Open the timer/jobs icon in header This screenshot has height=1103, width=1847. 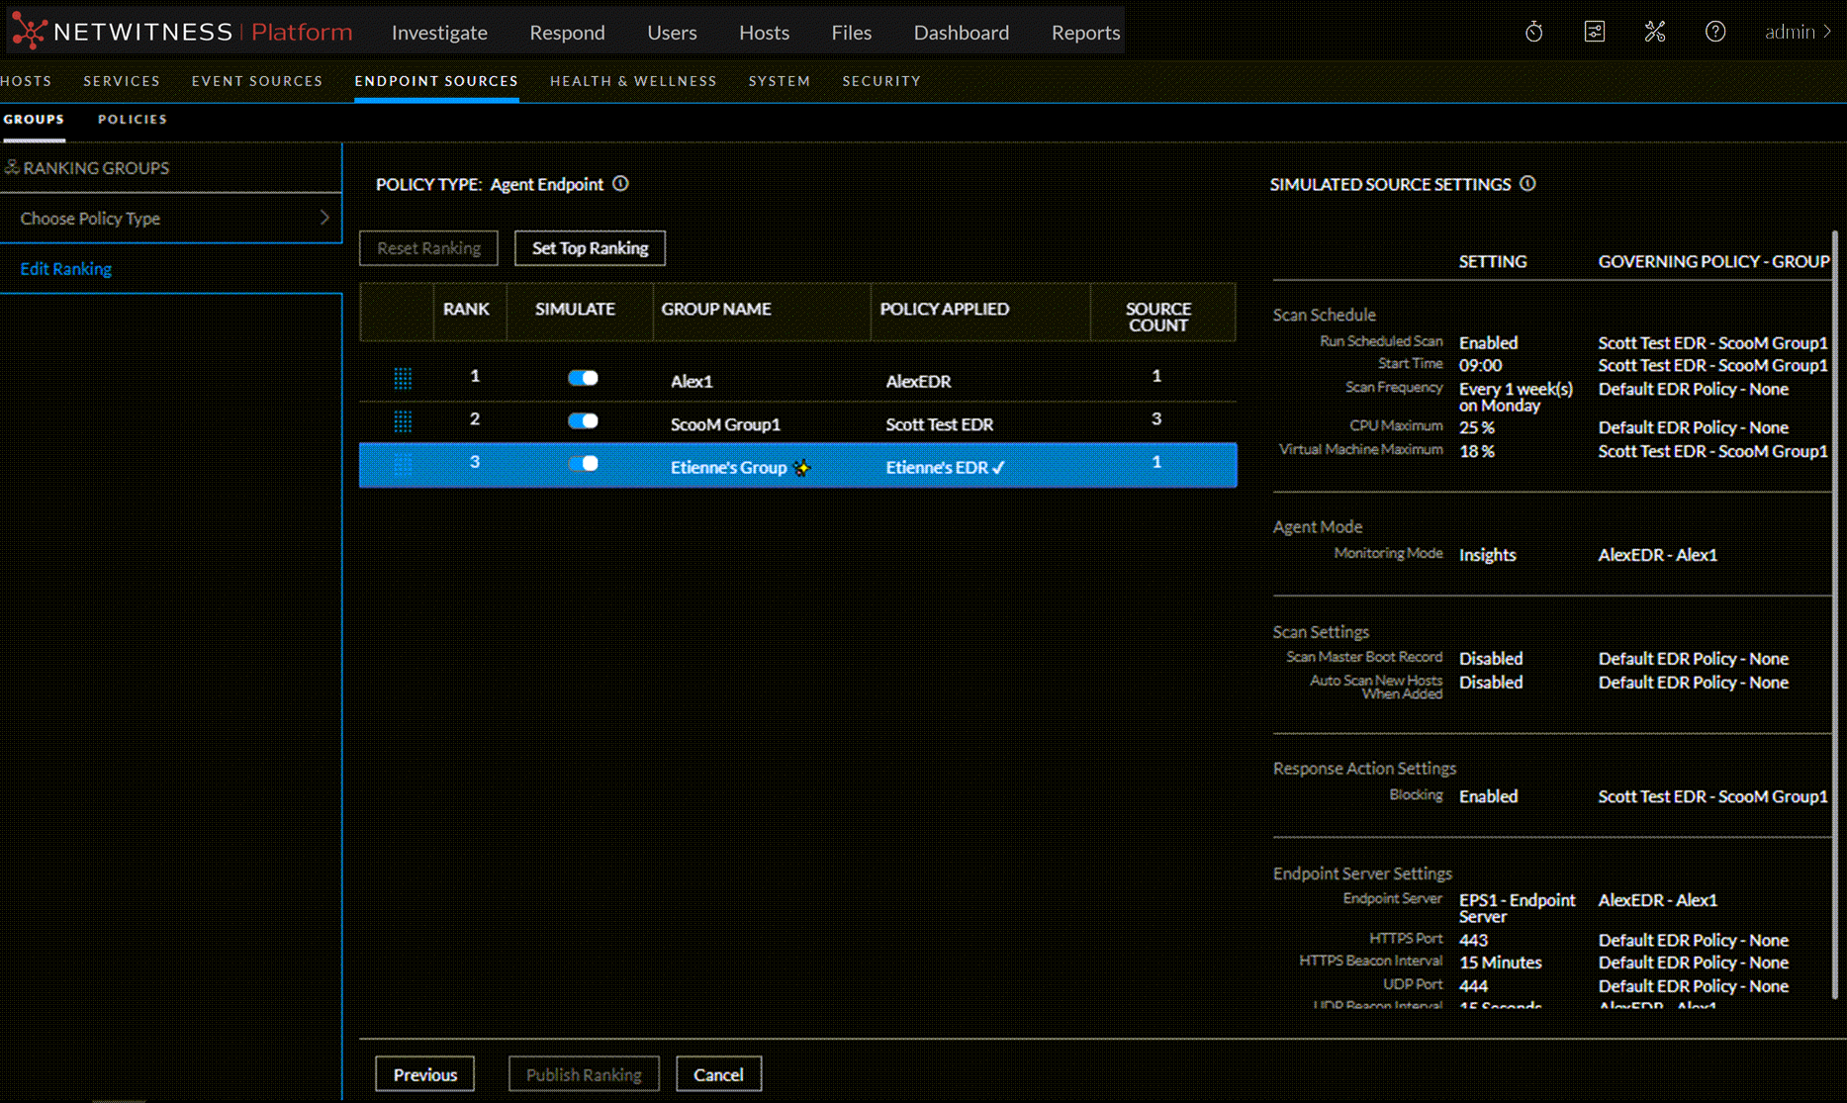coord(1533,32)
